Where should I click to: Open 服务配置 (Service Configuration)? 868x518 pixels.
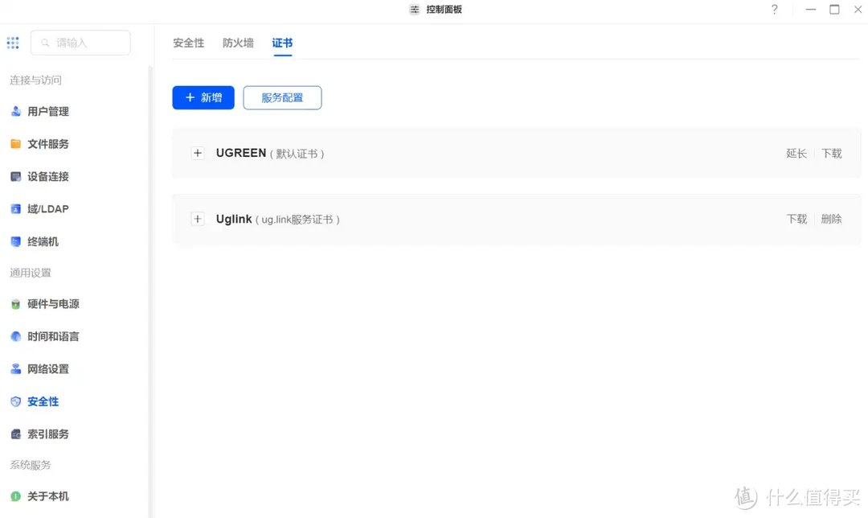click(282, 97)
